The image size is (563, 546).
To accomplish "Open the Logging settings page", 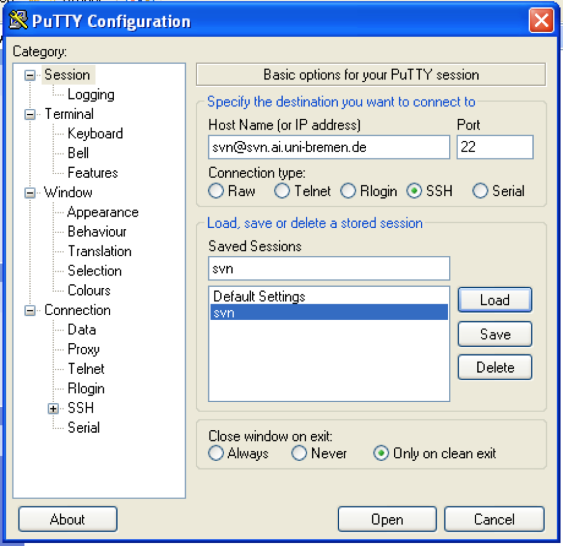I will (x=91, y=95).
